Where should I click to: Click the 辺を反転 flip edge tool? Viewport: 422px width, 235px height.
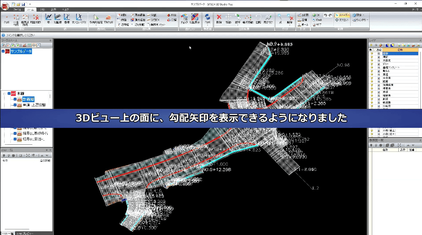[x=138, y=25]
